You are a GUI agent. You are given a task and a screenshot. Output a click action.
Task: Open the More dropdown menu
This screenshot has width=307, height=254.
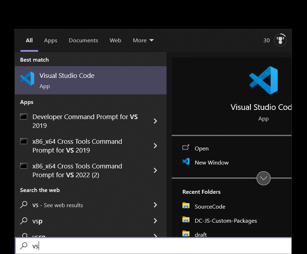pos(143,41)
